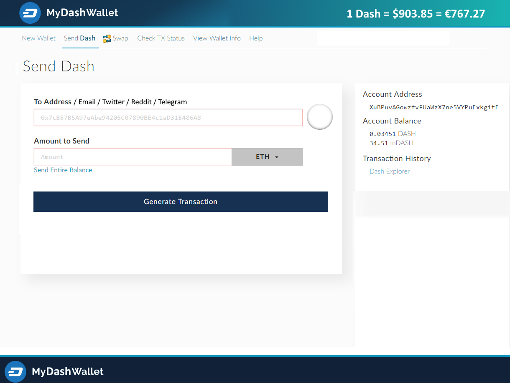
Task: Click the To Address / Email label
Action: tap(110, 102)
